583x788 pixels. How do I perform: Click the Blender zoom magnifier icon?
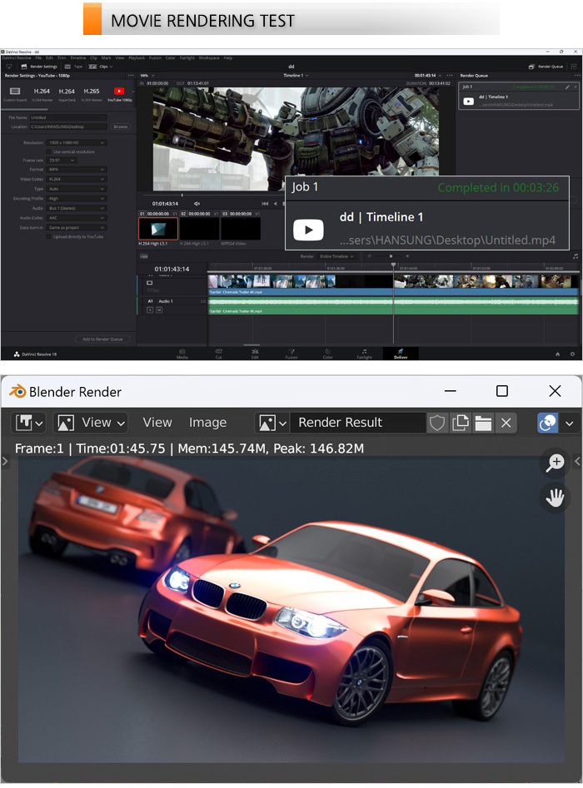point(555,463)
